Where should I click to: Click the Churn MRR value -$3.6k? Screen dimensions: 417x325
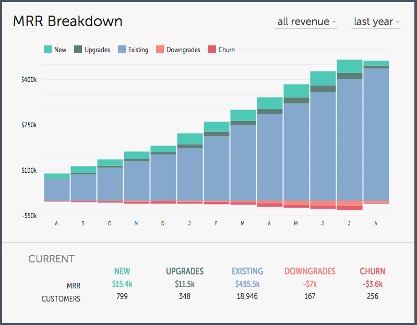(373, 284)
